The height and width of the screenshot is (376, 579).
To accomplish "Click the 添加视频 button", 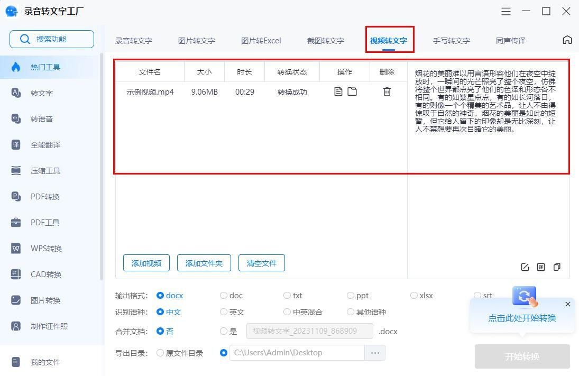I will coord(146,263).
